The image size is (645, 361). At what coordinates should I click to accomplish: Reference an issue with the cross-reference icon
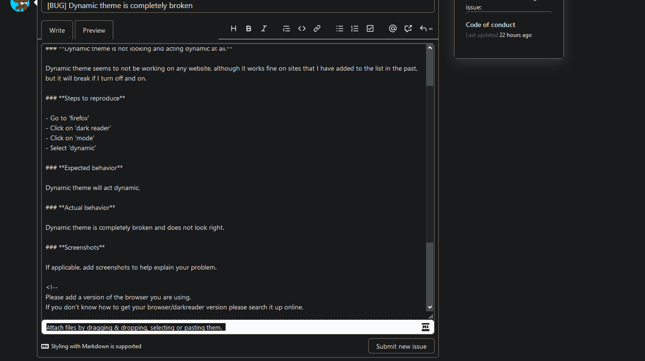pos(408,28)
